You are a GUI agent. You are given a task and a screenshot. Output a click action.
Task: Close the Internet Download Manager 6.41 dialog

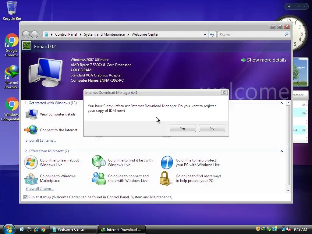tap(224, 93)
